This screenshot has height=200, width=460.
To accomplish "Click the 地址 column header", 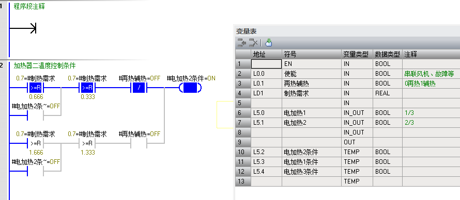I will 267,54.
